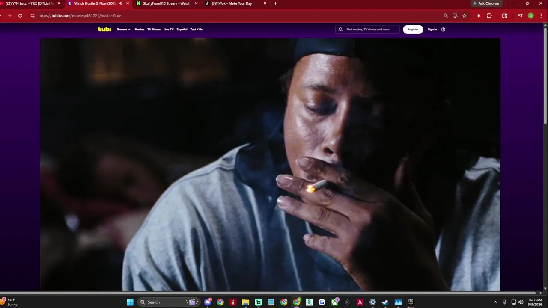The width and height of the screenshot is (548, 308).
Task: Open a new browser tab with plus button
Action: (275, 3)
